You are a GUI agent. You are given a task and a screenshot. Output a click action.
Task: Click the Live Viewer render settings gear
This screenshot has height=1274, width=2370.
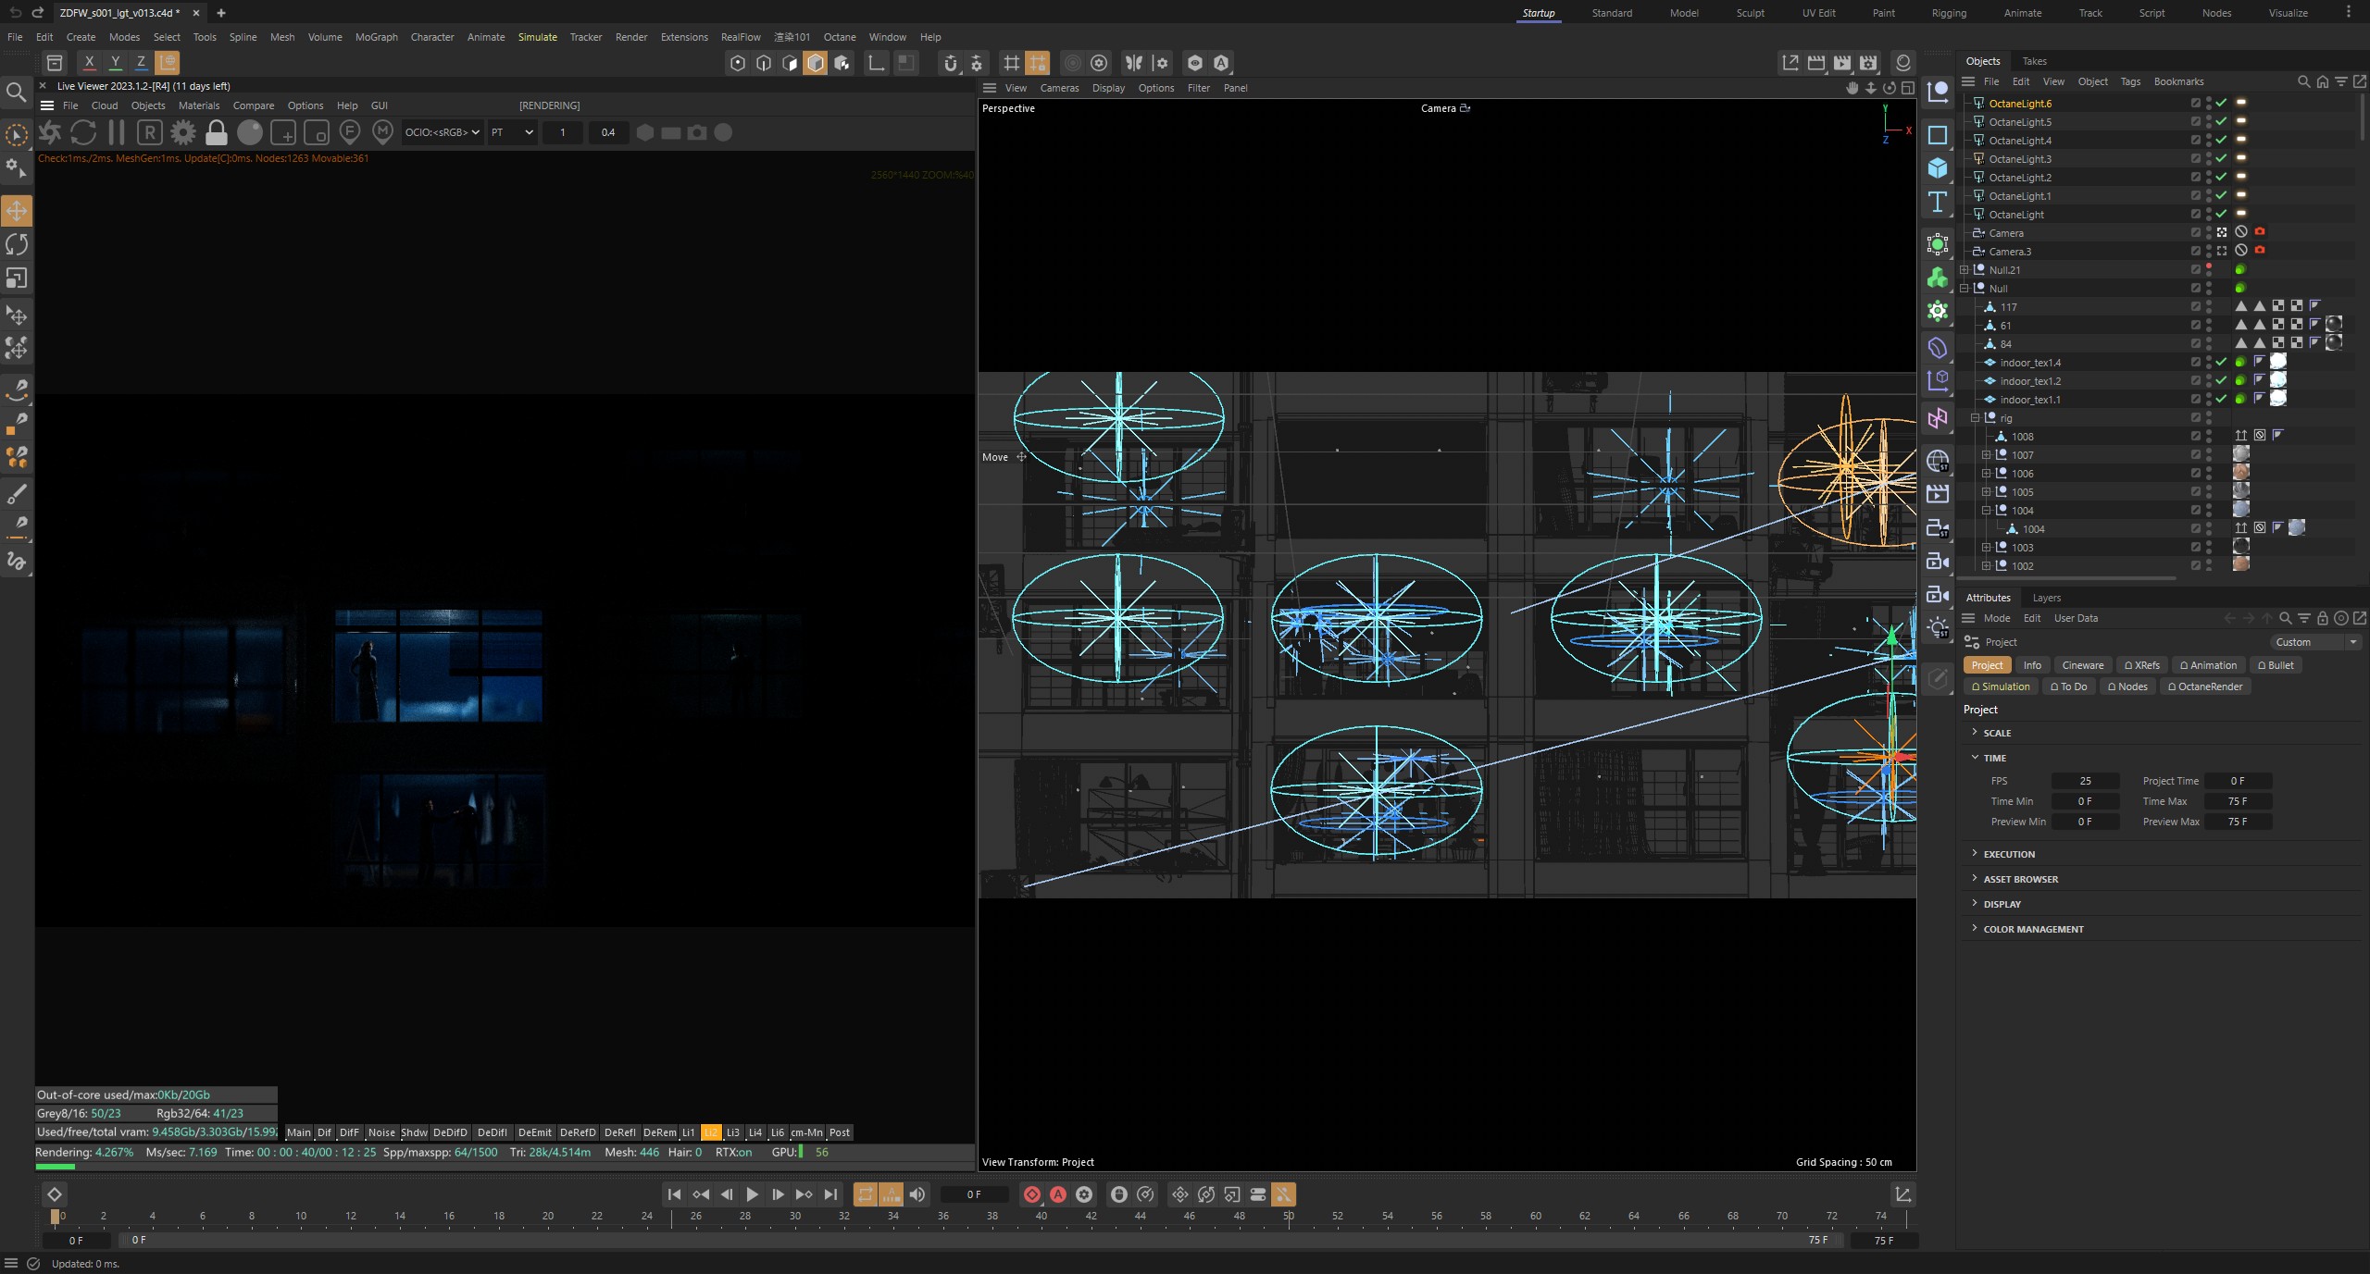pyautogui.click(x=183, y=132)
